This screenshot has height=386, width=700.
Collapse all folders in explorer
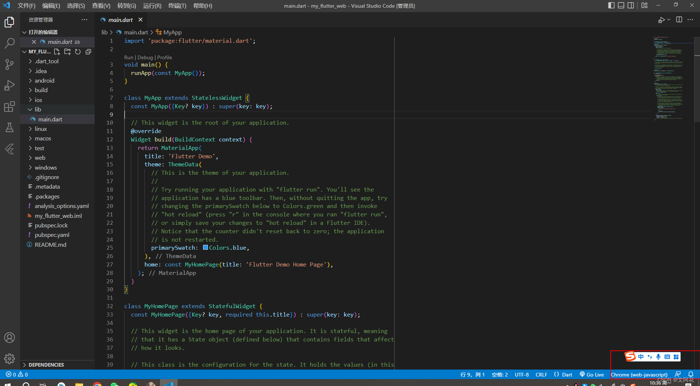click(88, 52)
